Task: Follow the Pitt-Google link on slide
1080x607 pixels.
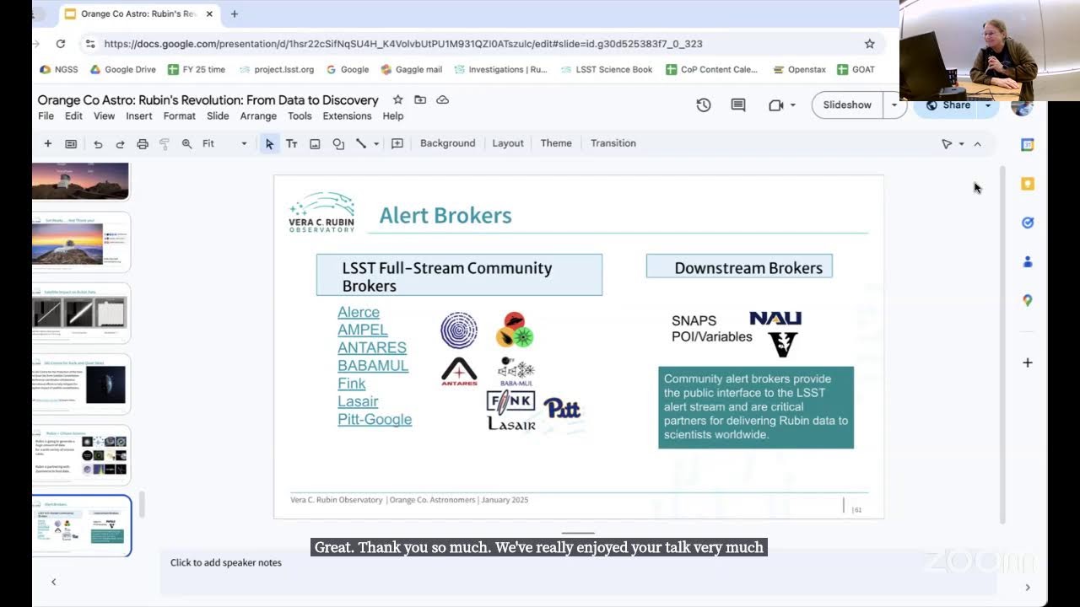Action: (x=375, y=419)
